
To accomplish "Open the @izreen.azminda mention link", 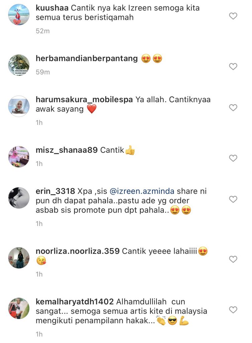I will tap(142, 191).
